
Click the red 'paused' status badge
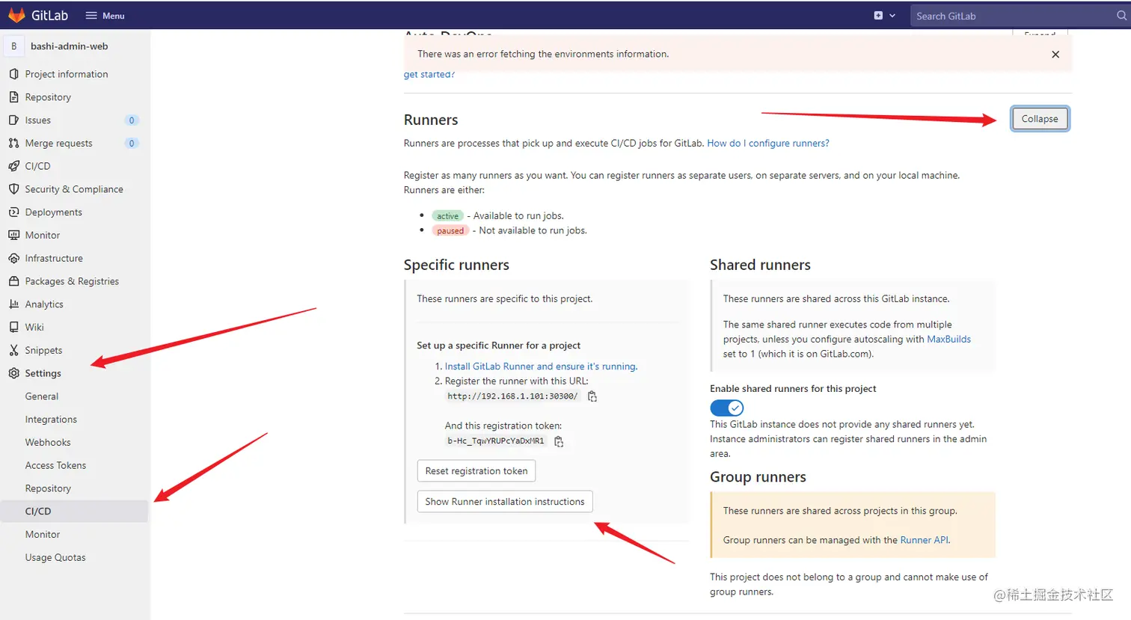[450, 231]
